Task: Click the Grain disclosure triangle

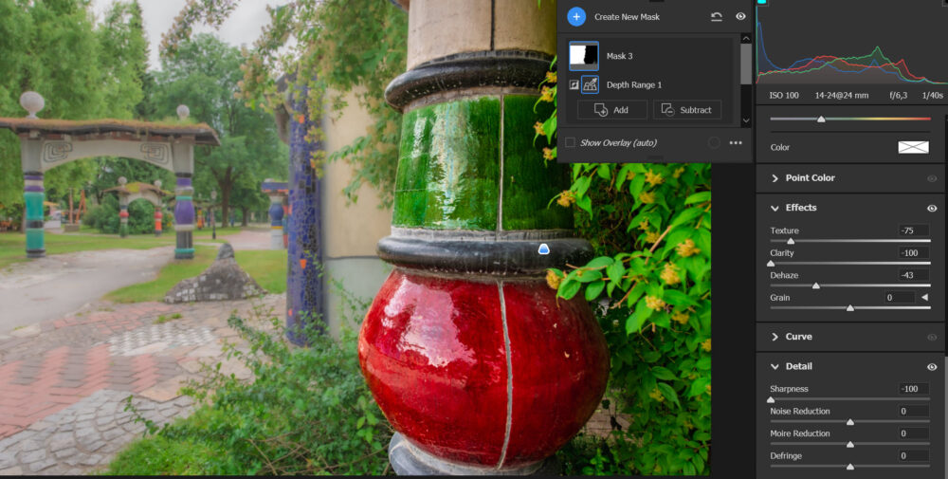Action: click(x=924, y=298)
